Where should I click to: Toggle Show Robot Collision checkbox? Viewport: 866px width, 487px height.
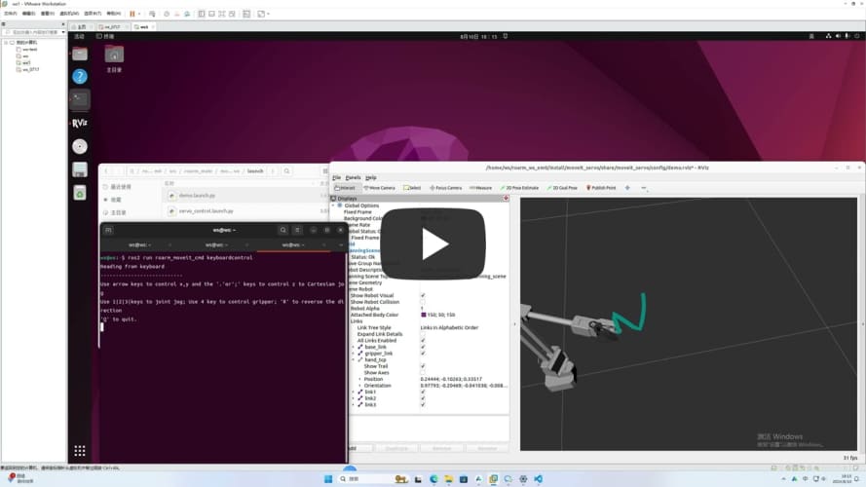423,302
